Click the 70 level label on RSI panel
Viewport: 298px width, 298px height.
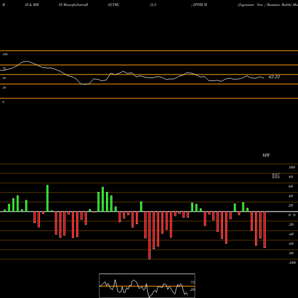click(4, 69)
